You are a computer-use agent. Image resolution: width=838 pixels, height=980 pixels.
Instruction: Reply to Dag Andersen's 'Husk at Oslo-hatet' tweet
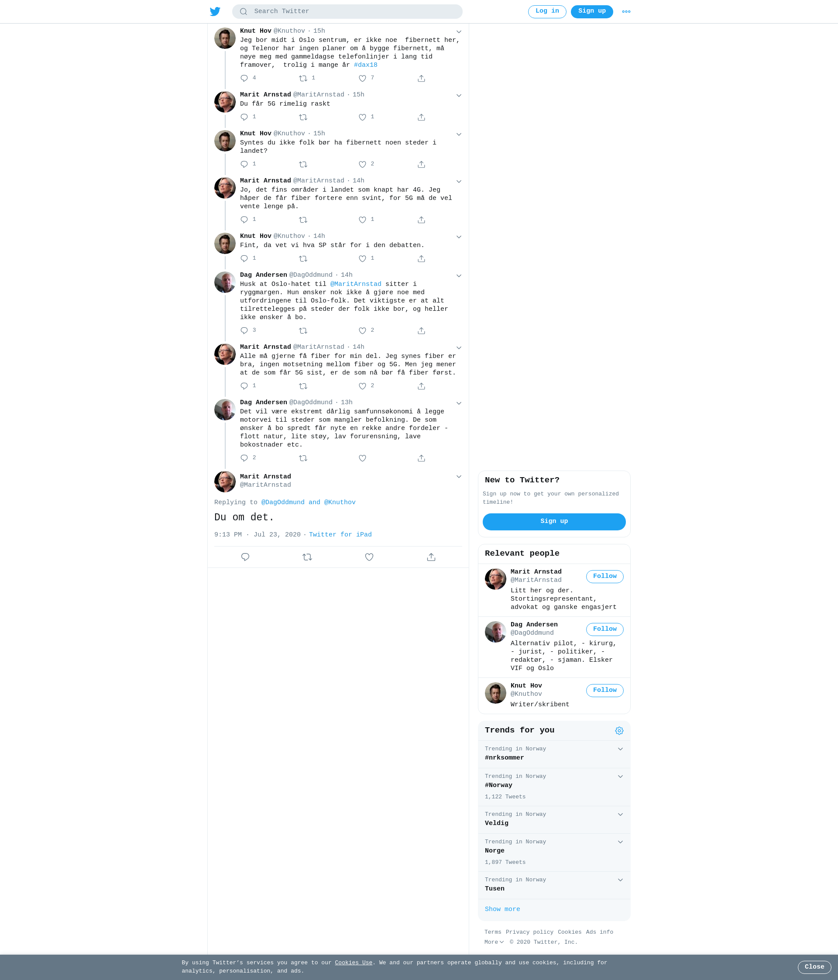(x=244, y=330)
